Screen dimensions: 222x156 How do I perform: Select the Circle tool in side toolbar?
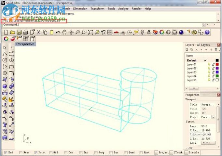coord(5,60)
